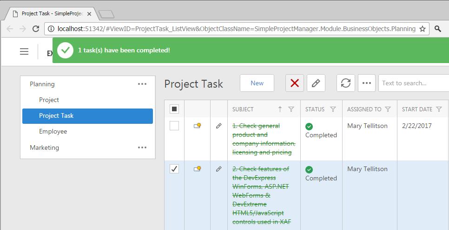Open the Subject column filter
Viewport: 449px width, 230px height.
click(291, 109)
